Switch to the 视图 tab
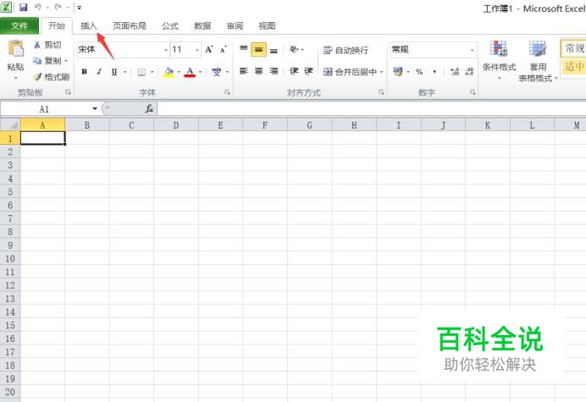 tap(267, 25)
